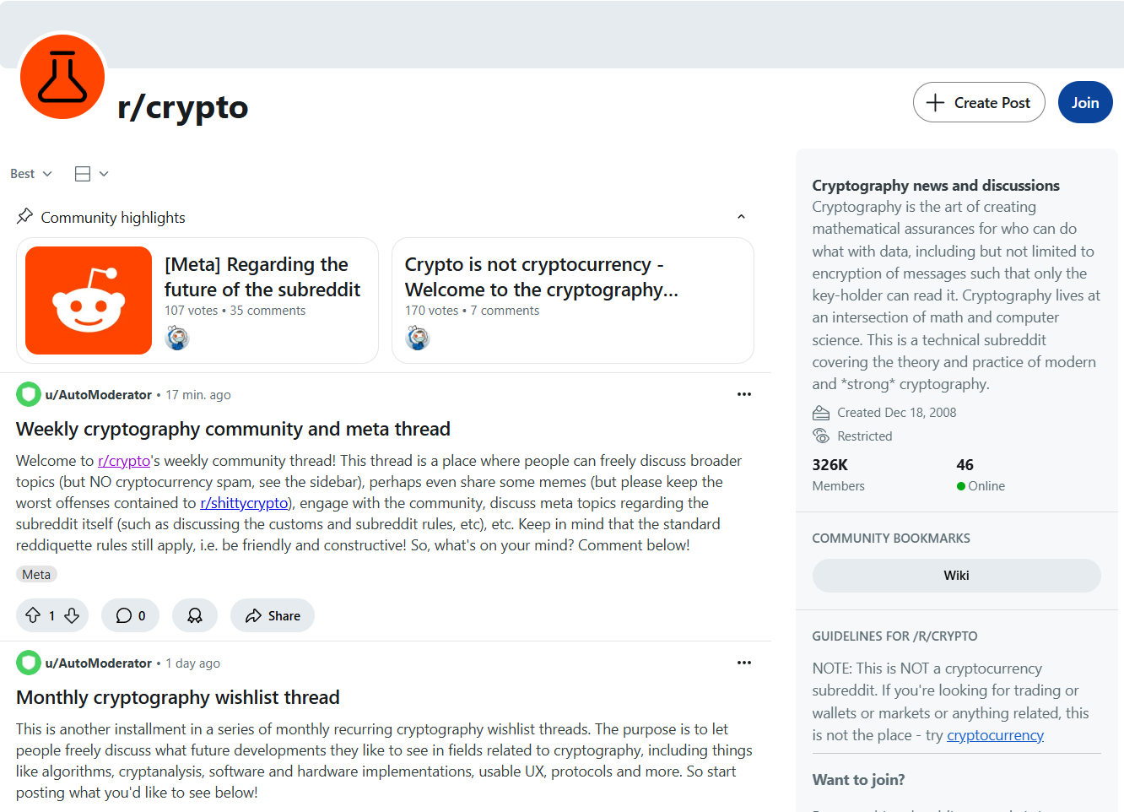The image size is (1124, 812).
Task: Click the Meta flair tag
Action: pos(36,574)
